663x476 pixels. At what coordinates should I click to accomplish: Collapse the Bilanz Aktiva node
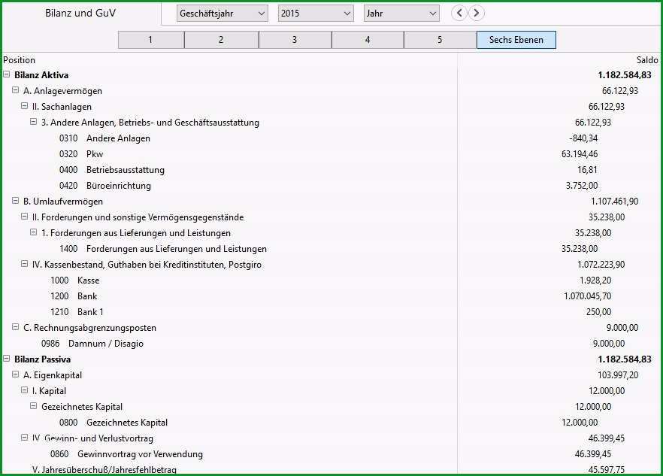[7, 74]
